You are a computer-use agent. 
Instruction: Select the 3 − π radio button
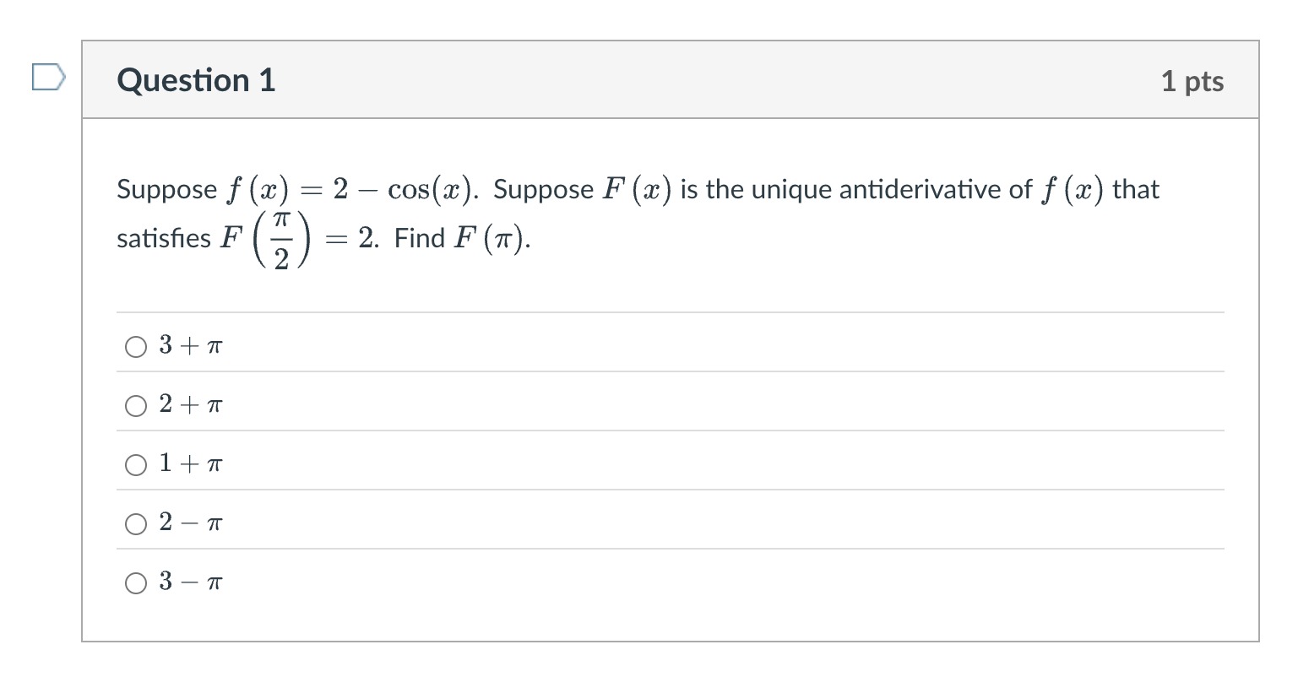(x=136, y=582)
